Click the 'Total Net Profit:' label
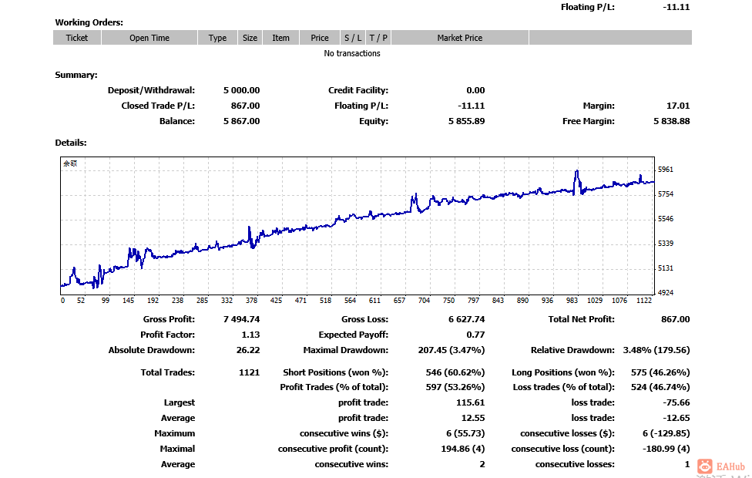Image resolution: width=752 pixels, height=478 pixels. 581,319
